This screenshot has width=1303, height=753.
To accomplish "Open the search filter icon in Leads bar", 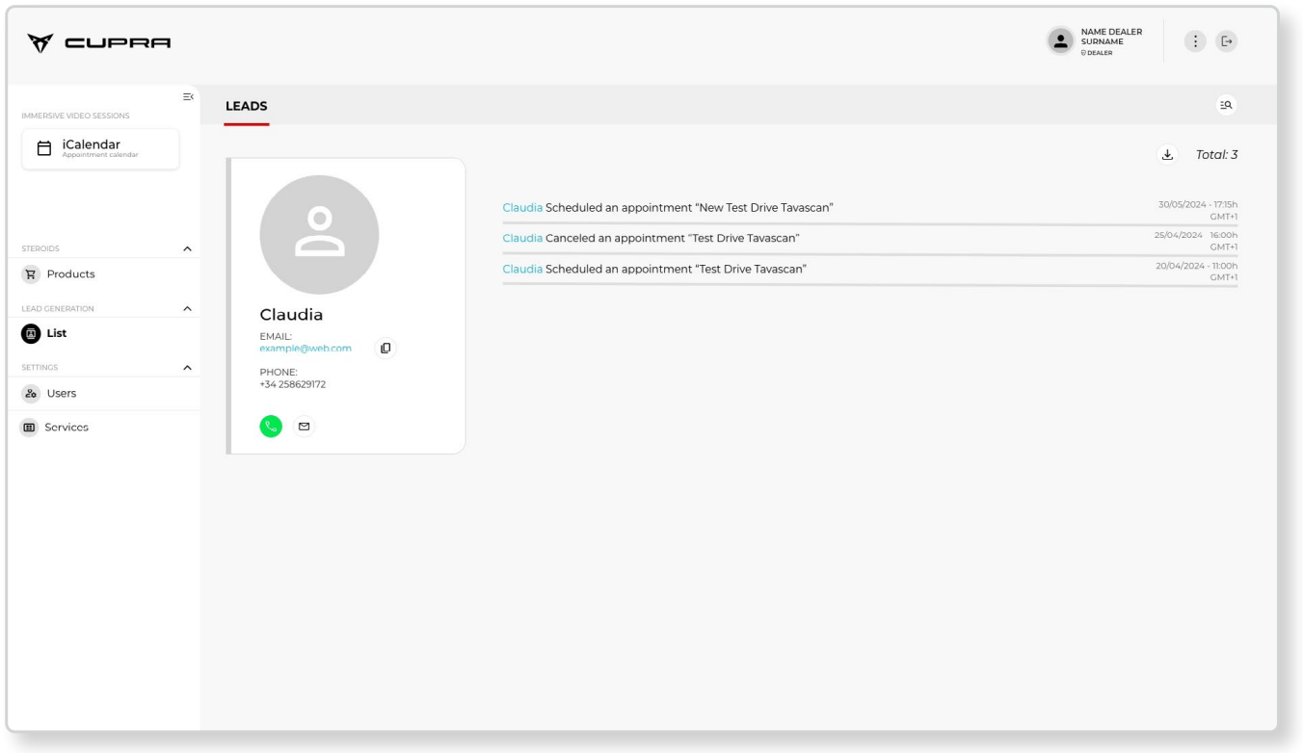I will point(1226,105).
